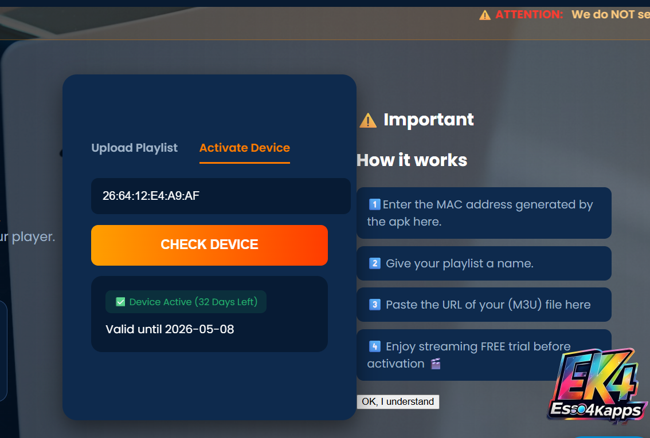
Task: Click the number 2 step icon
Action: coord(375,263)
